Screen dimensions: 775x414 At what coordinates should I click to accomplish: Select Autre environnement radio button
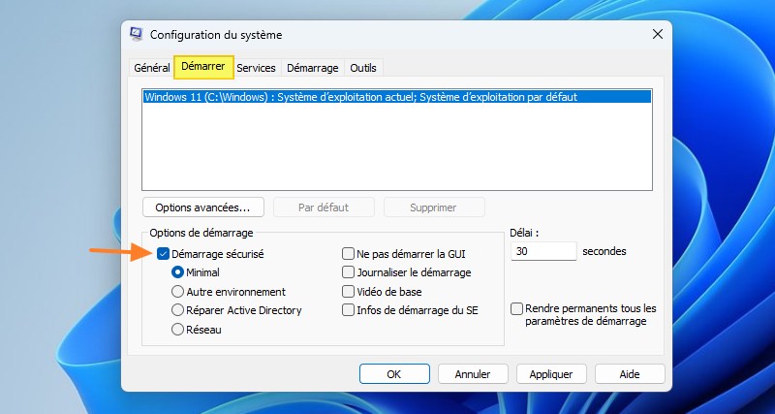177,291
